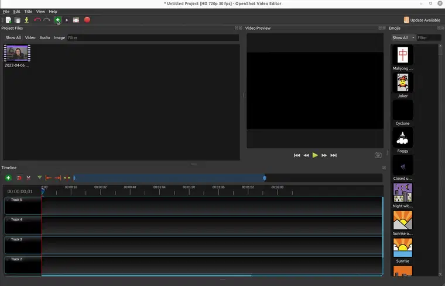
Task: Filter project files by Audio
Action: pyautogui.click(x=44, y=37)
